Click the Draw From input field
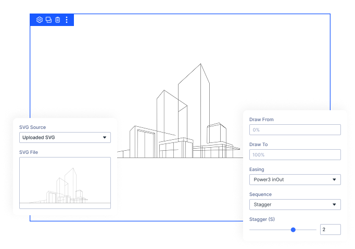 295,130
